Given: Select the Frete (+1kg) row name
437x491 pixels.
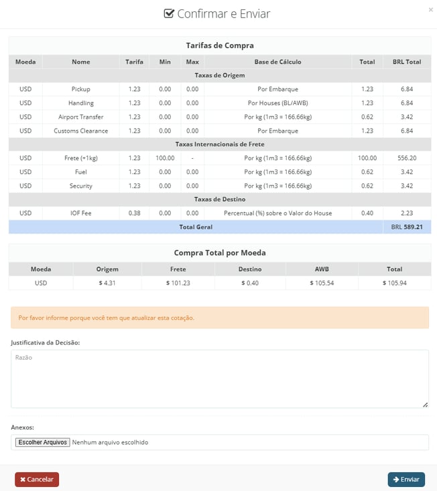Looking at the screenshot, I should pyautogui.click(x=80, y=158).
